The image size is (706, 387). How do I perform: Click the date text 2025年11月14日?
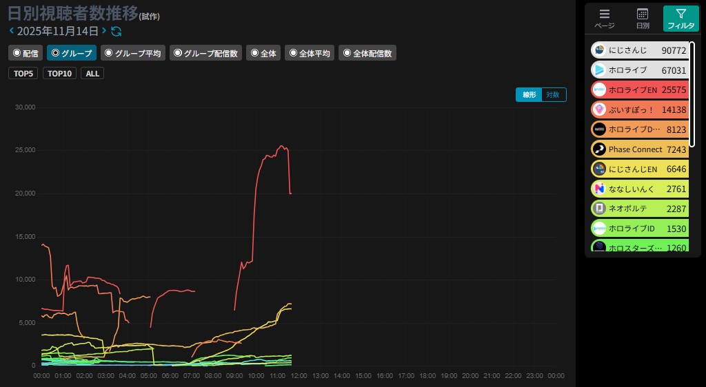pyautogui.click(x=58, y=31)
